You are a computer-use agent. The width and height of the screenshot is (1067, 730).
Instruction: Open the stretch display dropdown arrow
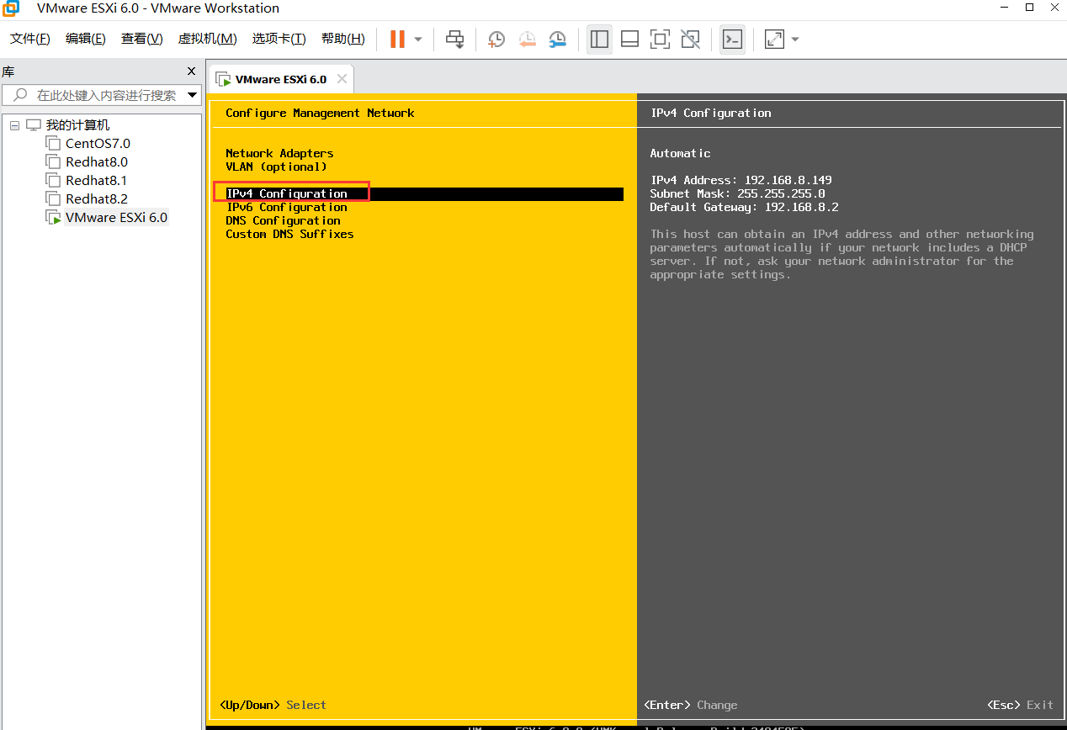pyautogui.click(x=795, y=40)
